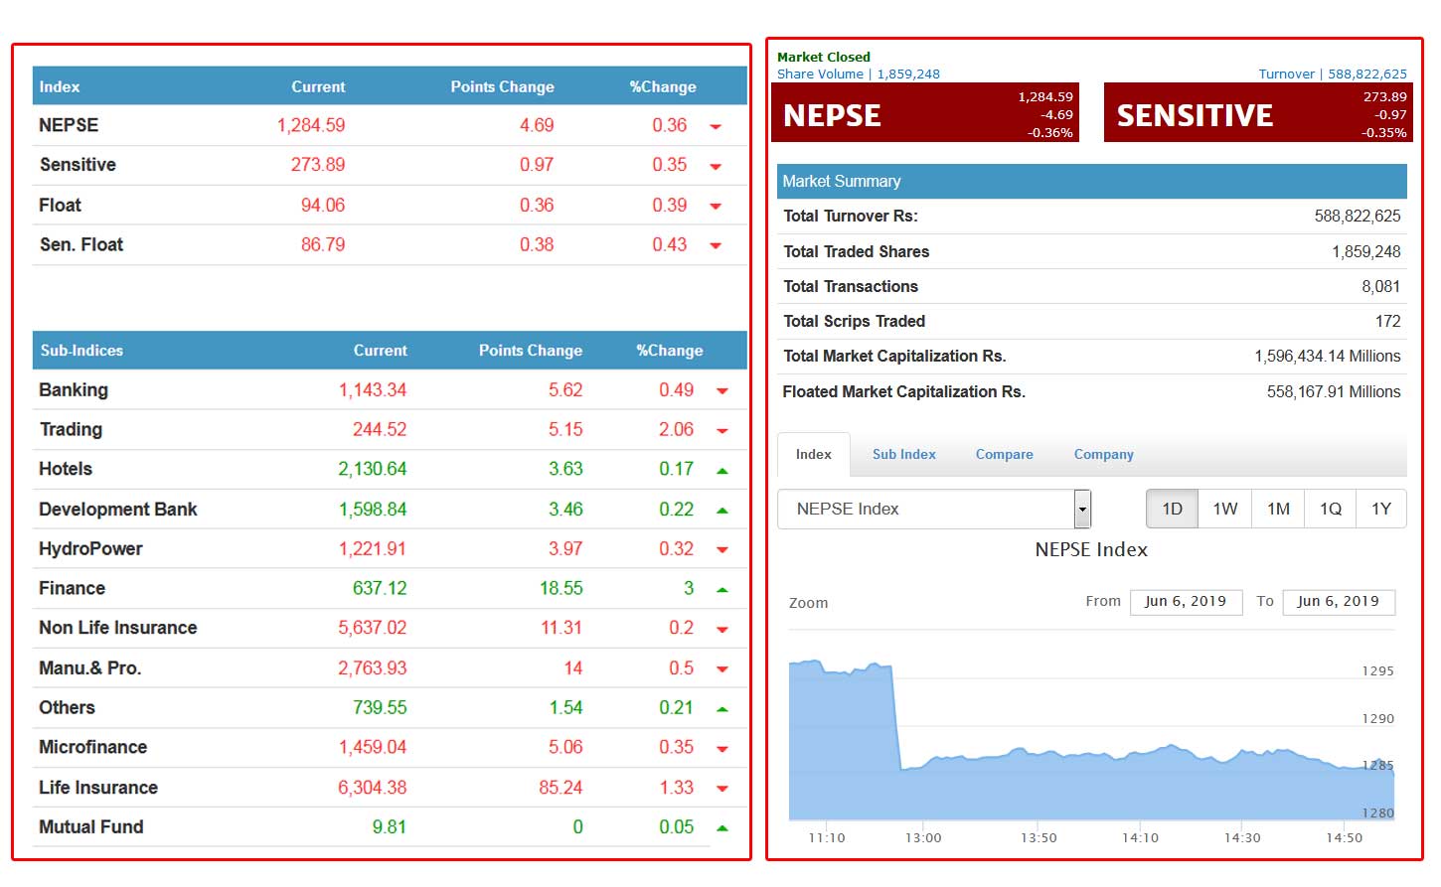Click the Life Insurance sub-index name

[98, 788]
